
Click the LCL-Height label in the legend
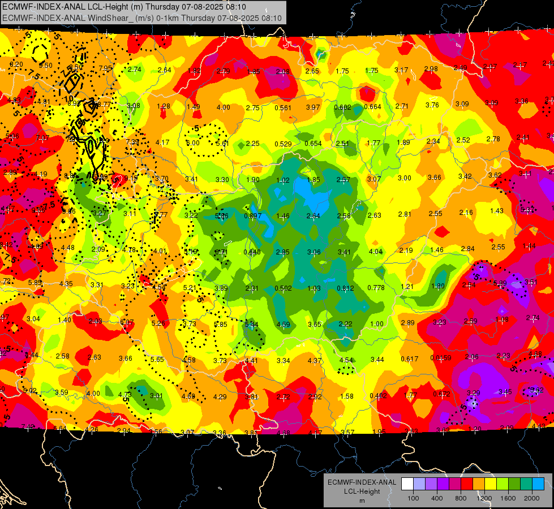tap(362, 491)
